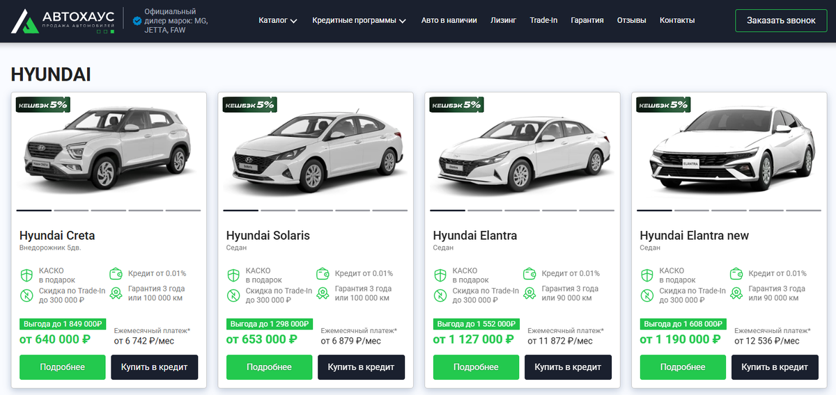
Task: Select the third image indicator on the Elantra card
Action: point(522,210)
